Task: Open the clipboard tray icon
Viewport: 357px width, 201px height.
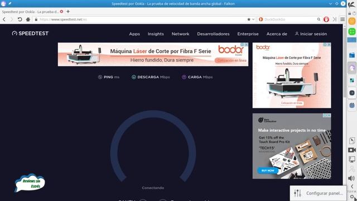Action: 352,141
